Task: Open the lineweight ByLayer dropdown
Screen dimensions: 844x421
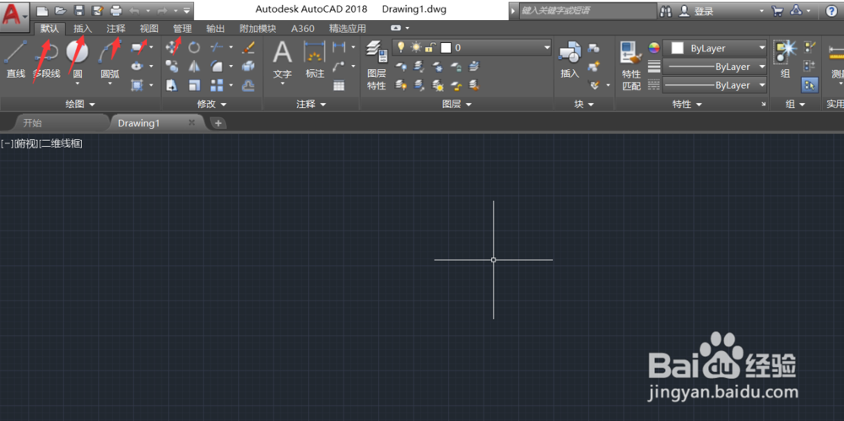Action: (761, 67)
